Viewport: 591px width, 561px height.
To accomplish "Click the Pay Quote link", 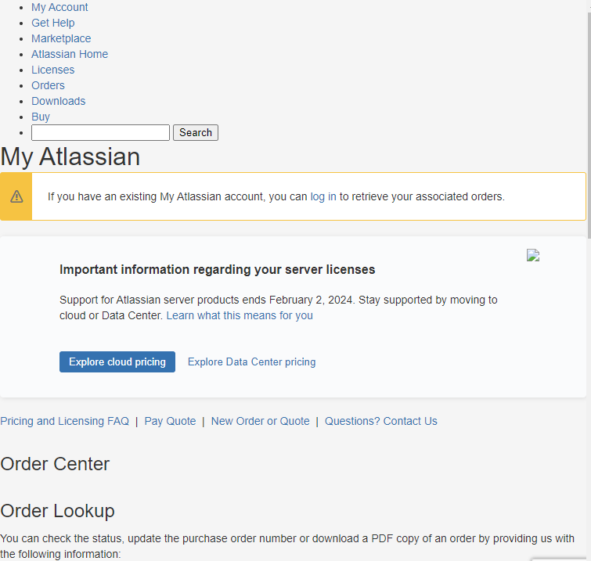I will (170, 421).
